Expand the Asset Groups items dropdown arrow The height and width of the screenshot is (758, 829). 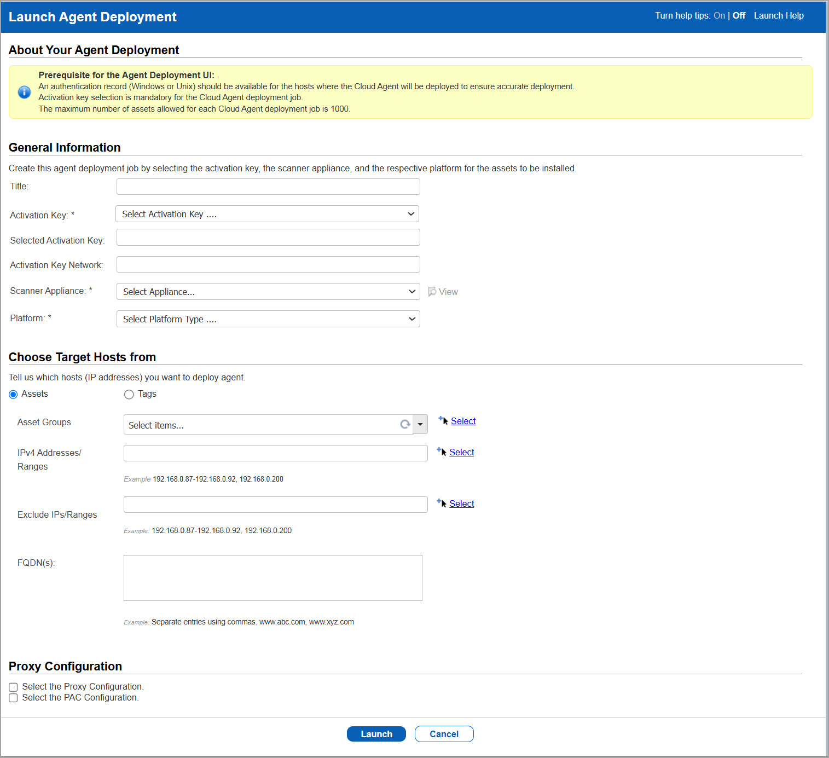pos(420,424)
